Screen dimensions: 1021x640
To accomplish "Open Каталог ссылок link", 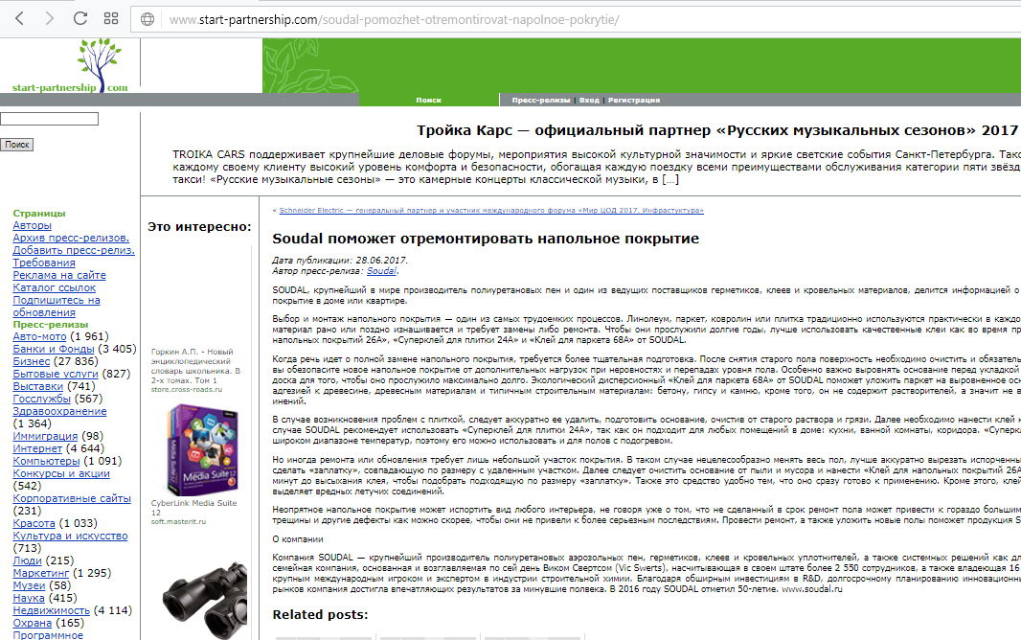I will click(54, 287).
